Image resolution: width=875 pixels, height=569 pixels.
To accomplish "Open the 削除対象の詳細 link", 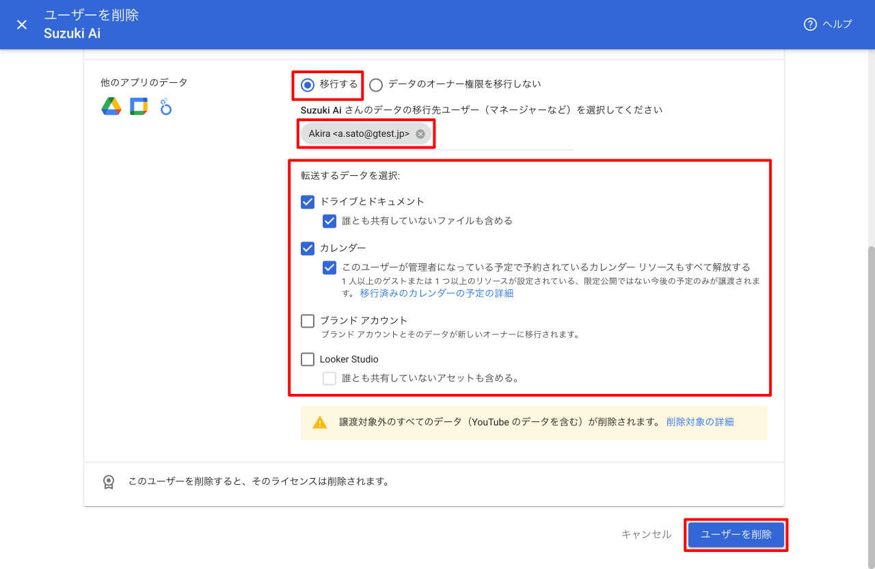I will [x=700, y=422].
